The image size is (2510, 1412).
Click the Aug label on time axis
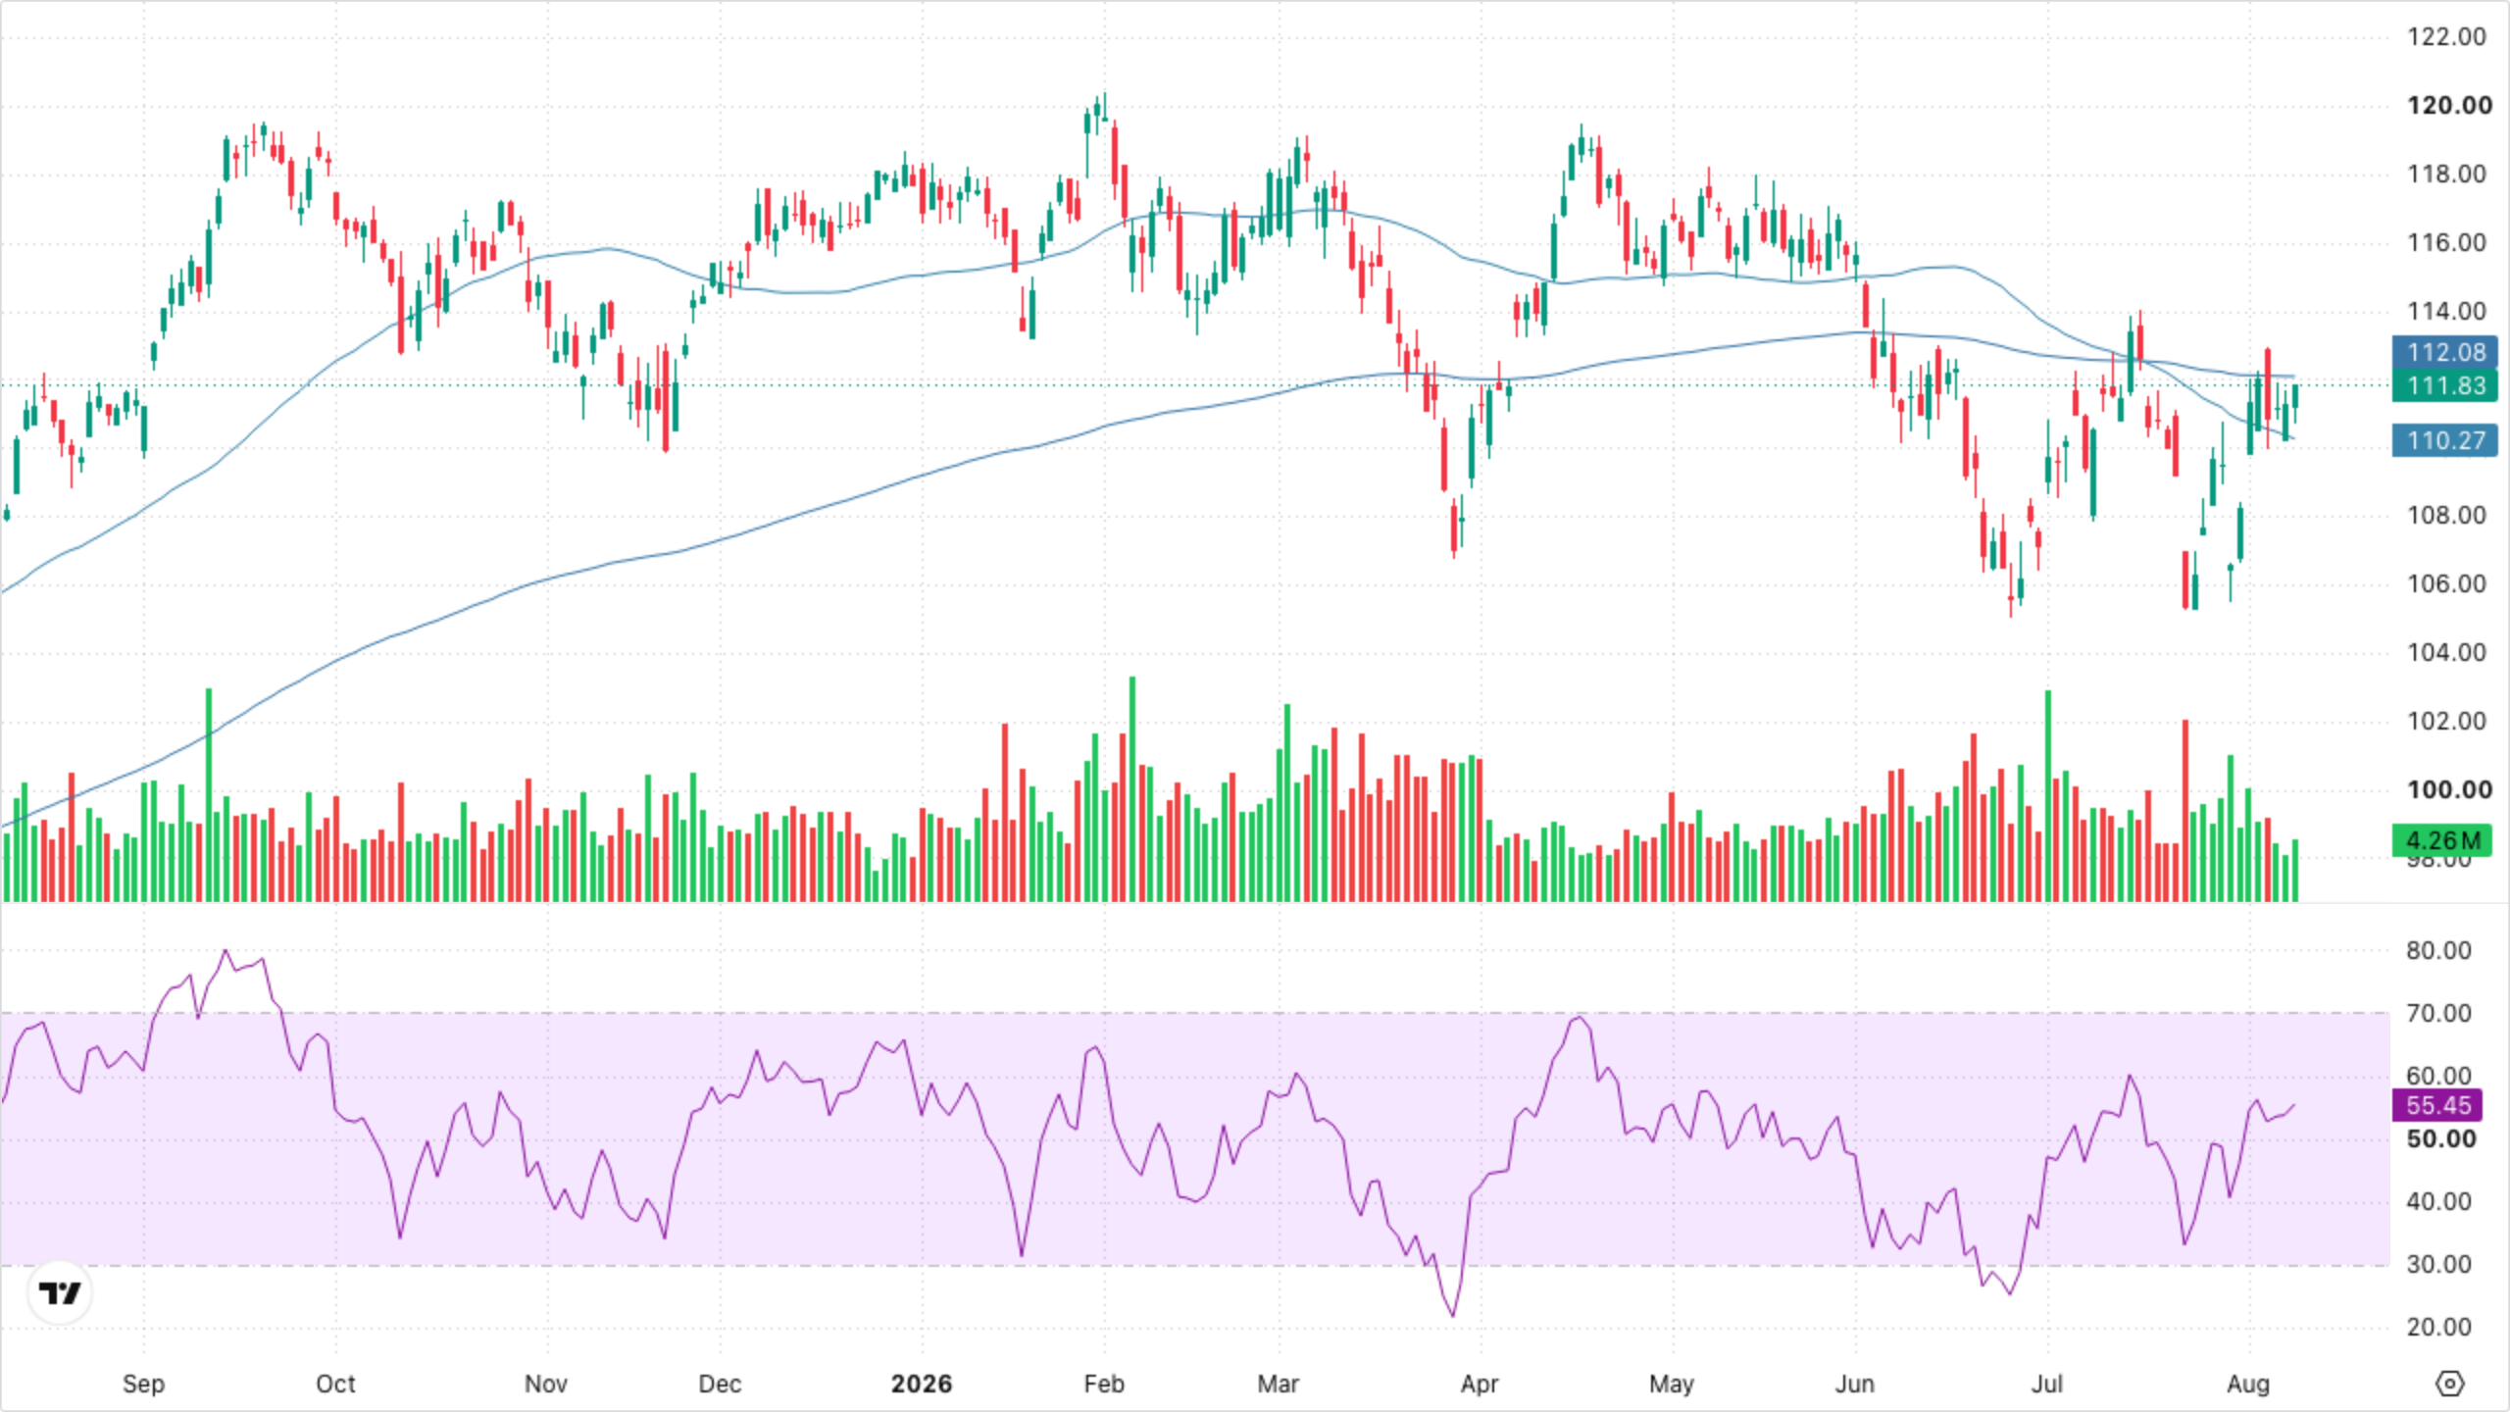(x=2248, y=1384)
